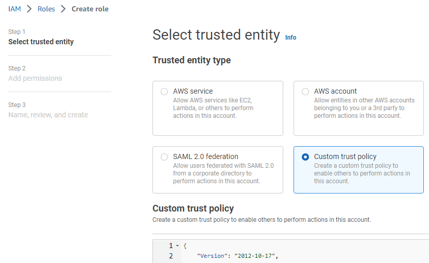Choose the AWS account radio button
Viewport: 429px width, 263px height.
pyautogui.click(x=305, y=92)
